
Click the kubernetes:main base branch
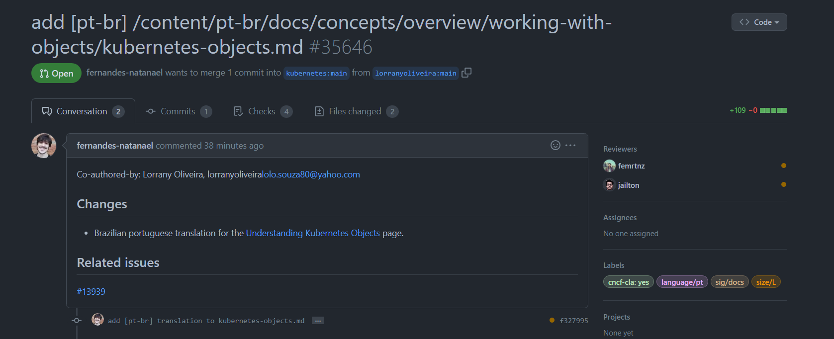click(316, 73)
